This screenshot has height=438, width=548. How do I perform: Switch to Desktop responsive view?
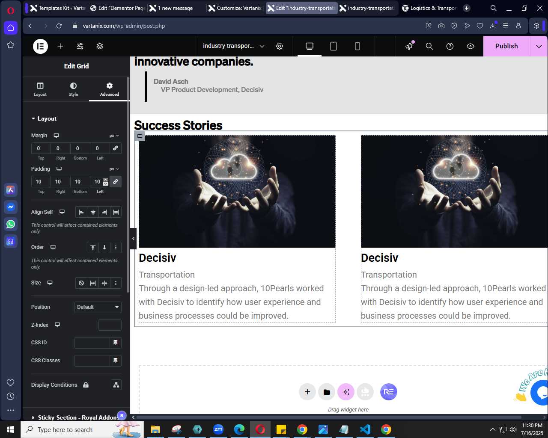[x=310, y=46]
